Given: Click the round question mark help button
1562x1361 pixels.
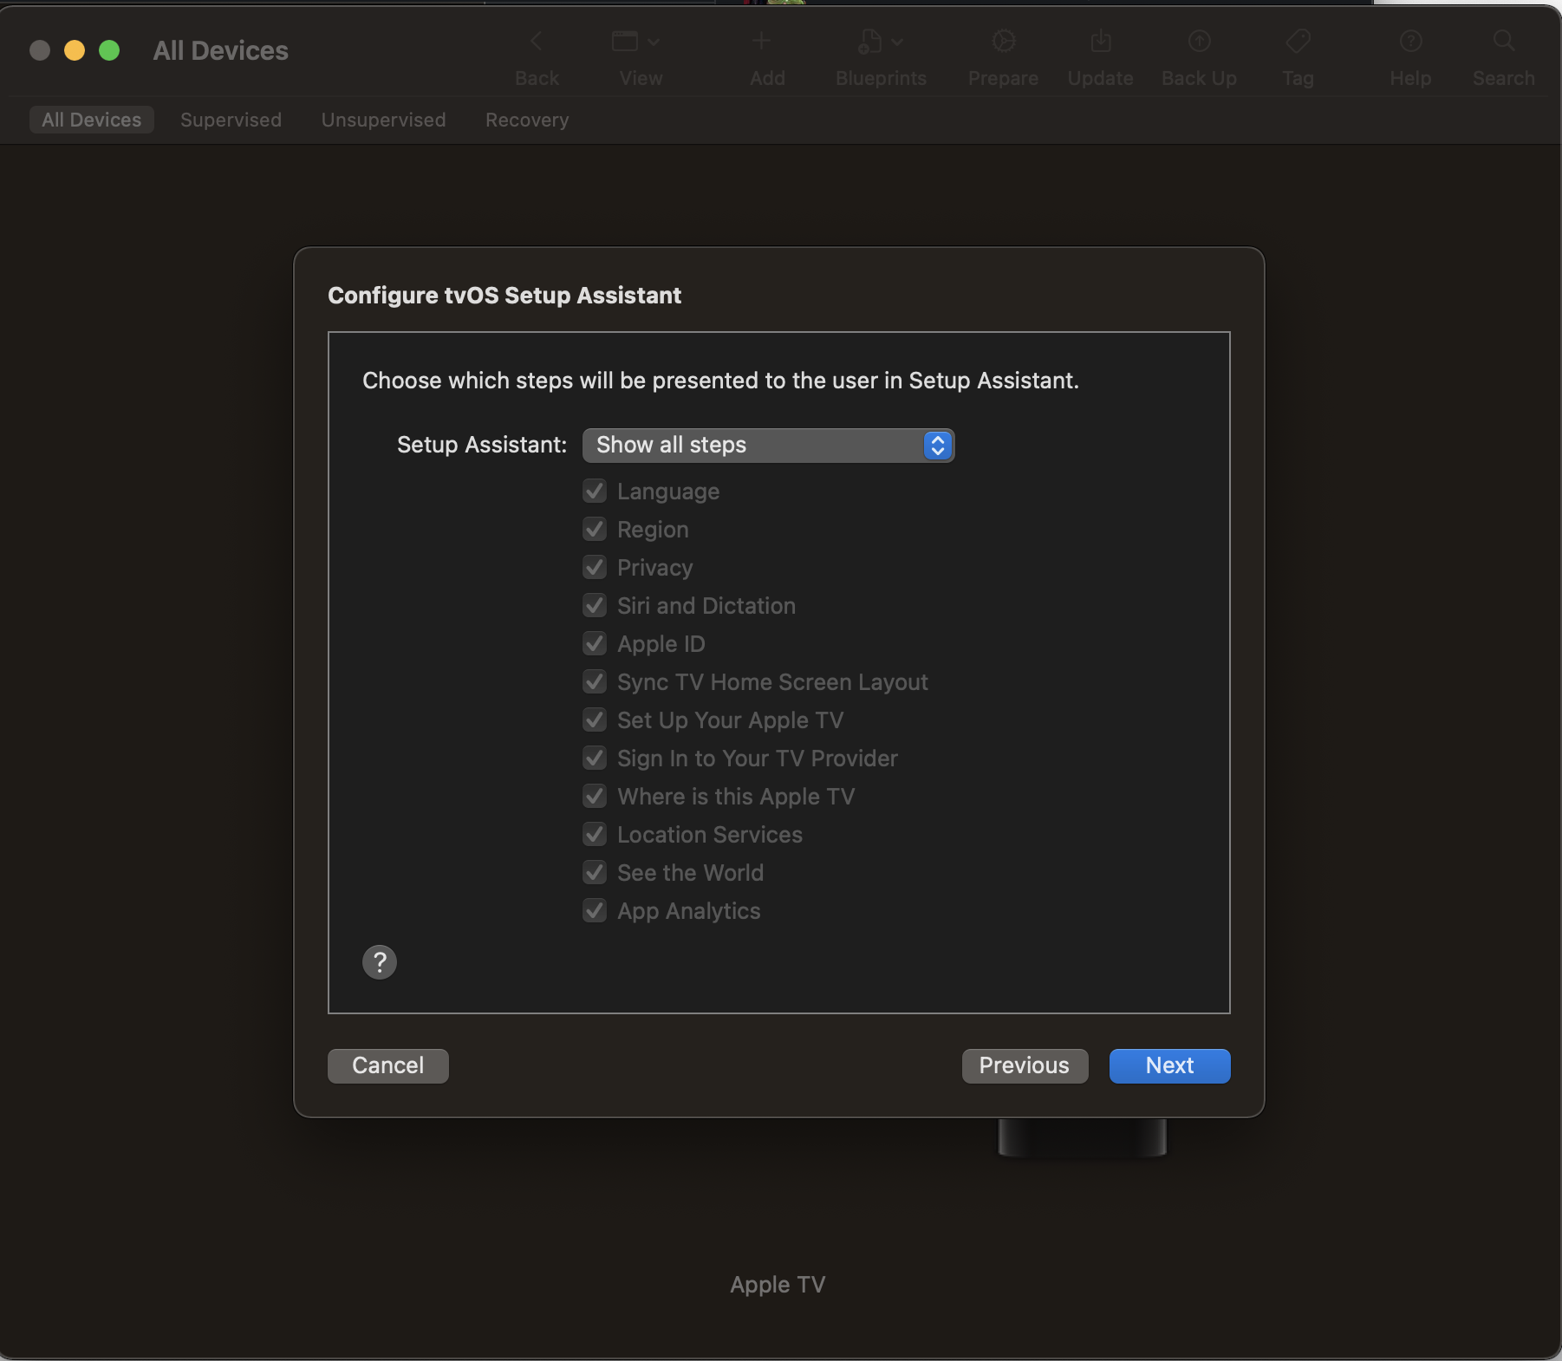Looking at the screenshot, I should 380,962.
